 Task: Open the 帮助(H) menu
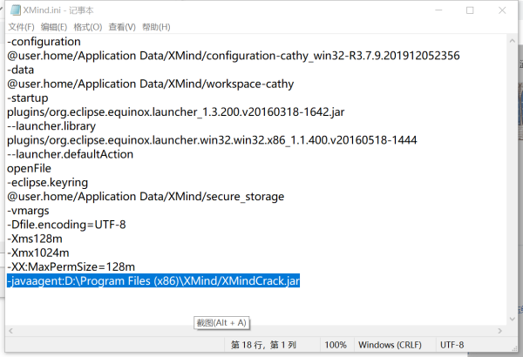(x=155, y=27)
